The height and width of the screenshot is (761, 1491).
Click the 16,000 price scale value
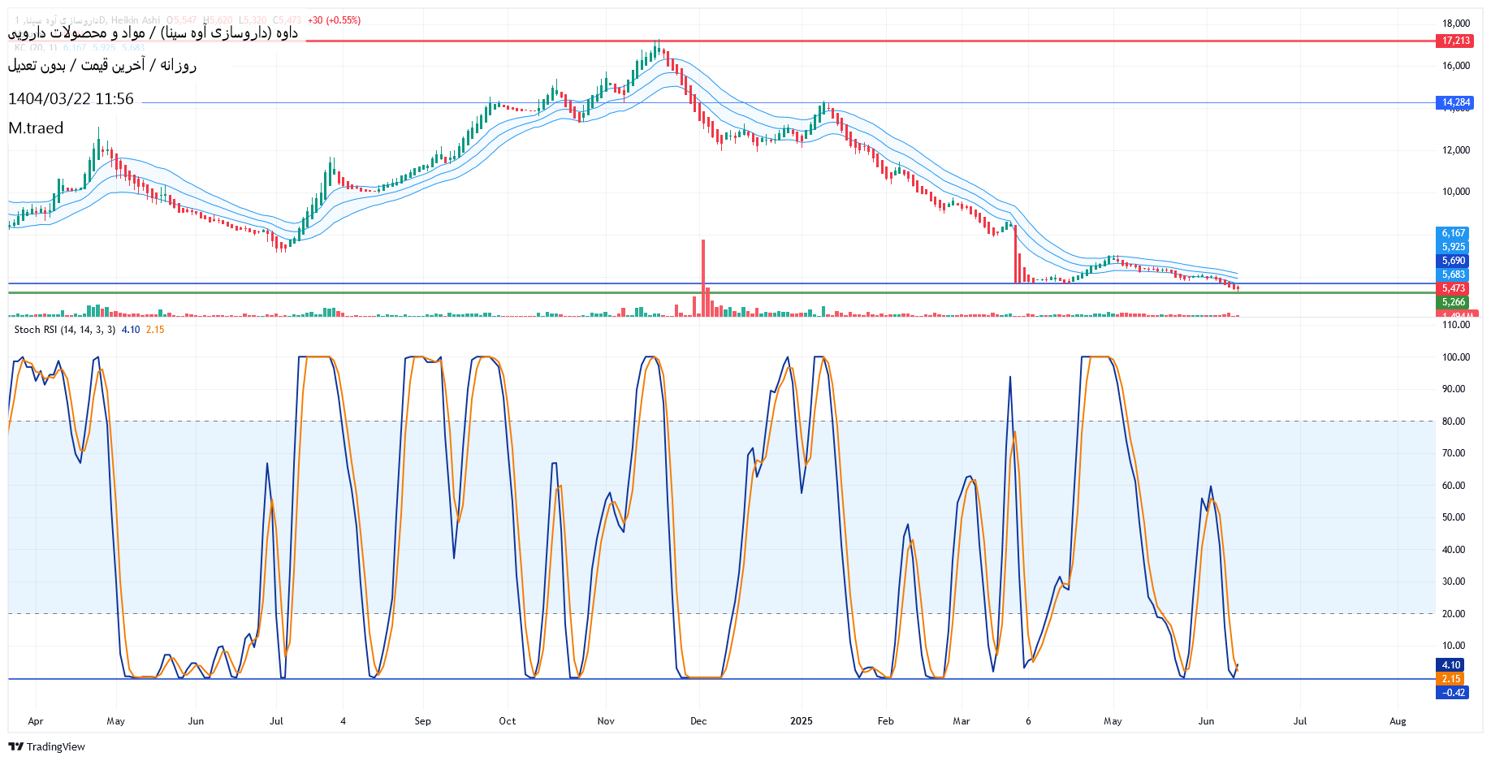coord(1456,66)
